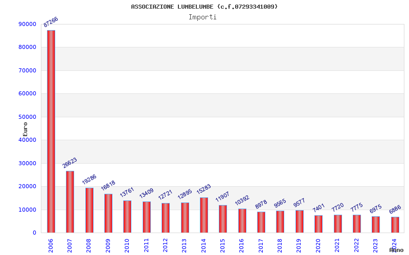This screenshot has width=409, height=255.
Task: Select the bar for year 2009
Action: click(108, 213)
